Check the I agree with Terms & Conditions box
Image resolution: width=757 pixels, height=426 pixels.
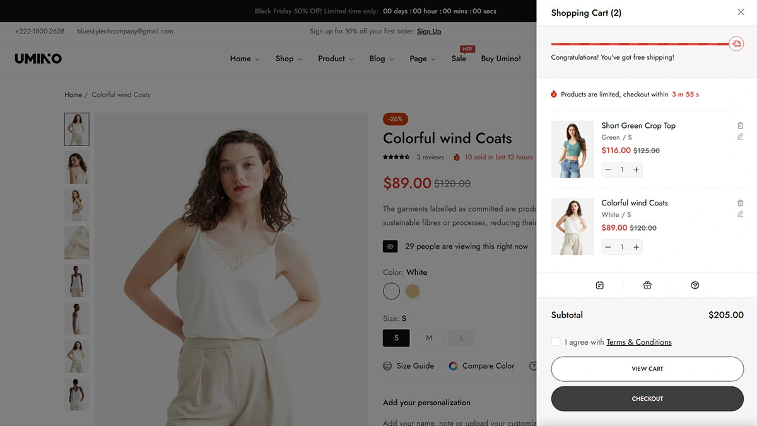click(556, 342)
